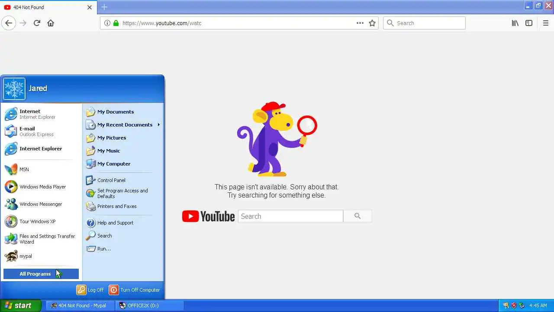Close the 404 Not Found tab

pyautogui.click(x=90, y=7)
